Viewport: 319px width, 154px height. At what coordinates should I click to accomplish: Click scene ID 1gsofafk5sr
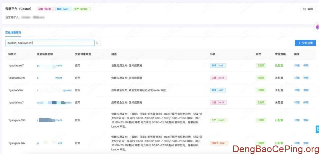tap(16, 90)
